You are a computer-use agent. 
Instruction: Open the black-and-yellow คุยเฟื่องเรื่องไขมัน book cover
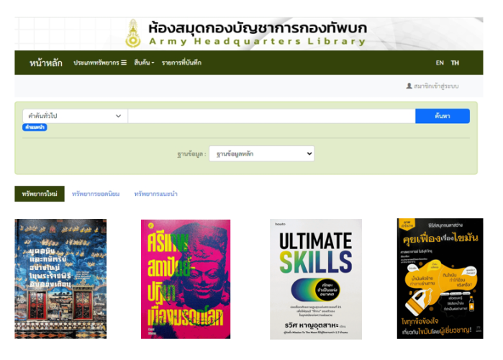tap(440, 279)
